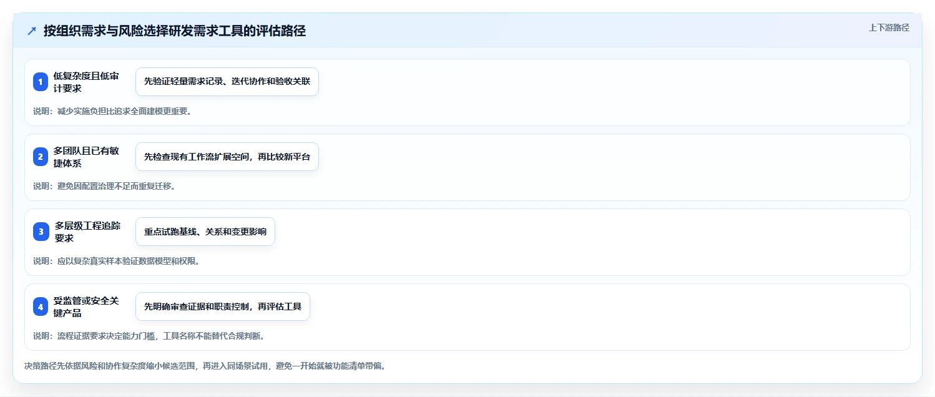Select the step 4 number badge
This screenshot has height=397, width=935.
(x=41, y=306)
